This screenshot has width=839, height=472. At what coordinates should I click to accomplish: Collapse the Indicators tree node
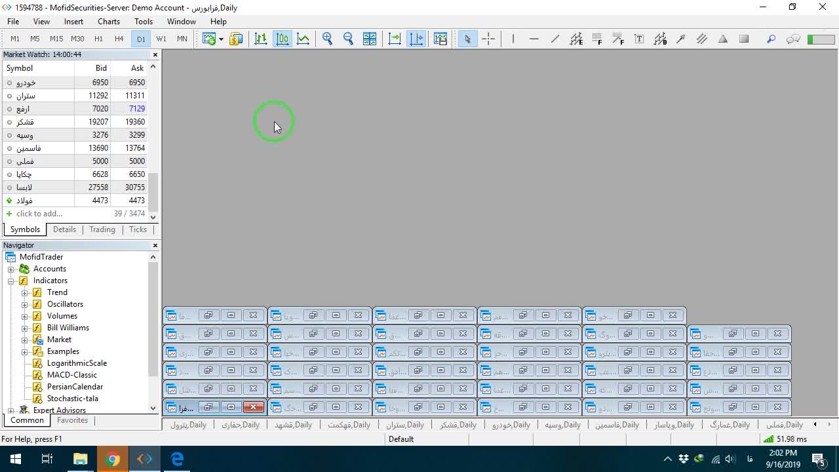[11, 281]
